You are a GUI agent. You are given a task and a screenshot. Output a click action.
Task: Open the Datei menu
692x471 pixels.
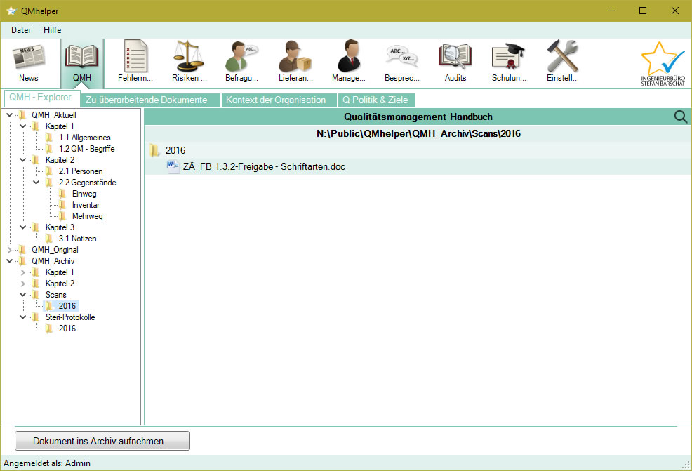pos(21,30)
